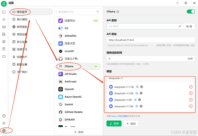The width and height of the screenshot is (198, 136).
Task: Open the mini apps grid icon
Action: [4, 42]
